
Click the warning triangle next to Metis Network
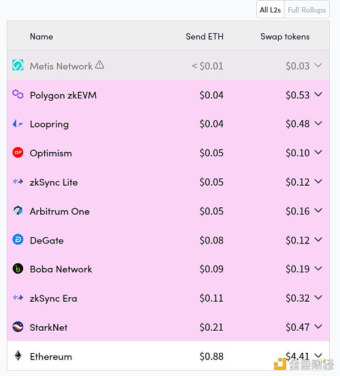[100, 65]
